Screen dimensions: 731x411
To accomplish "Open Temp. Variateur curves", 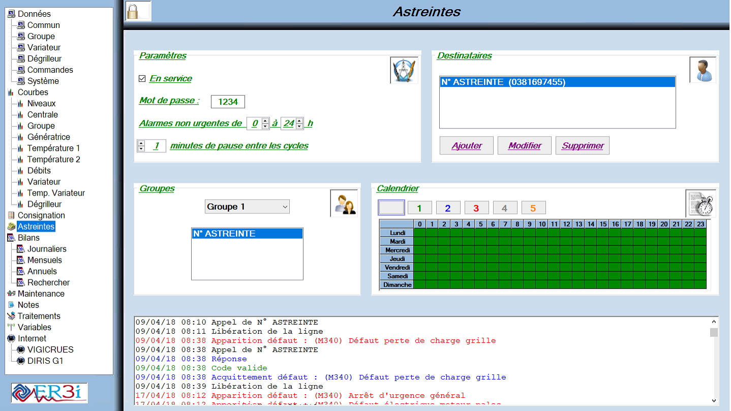I will (56, 193).
